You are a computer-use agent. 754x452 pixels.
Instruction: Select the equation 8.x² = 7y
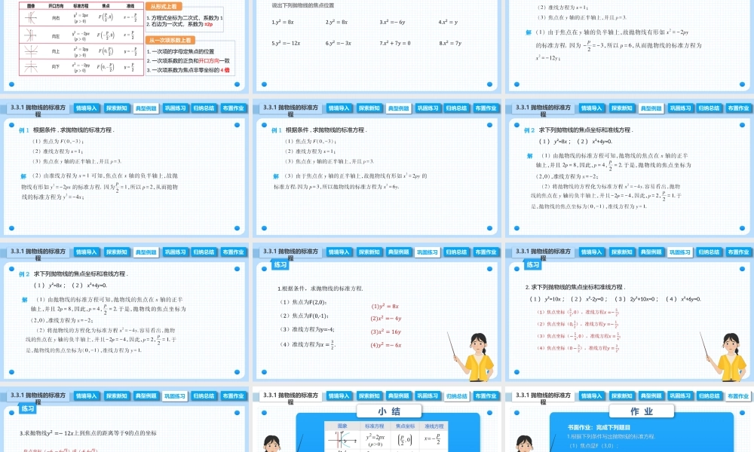450,43
